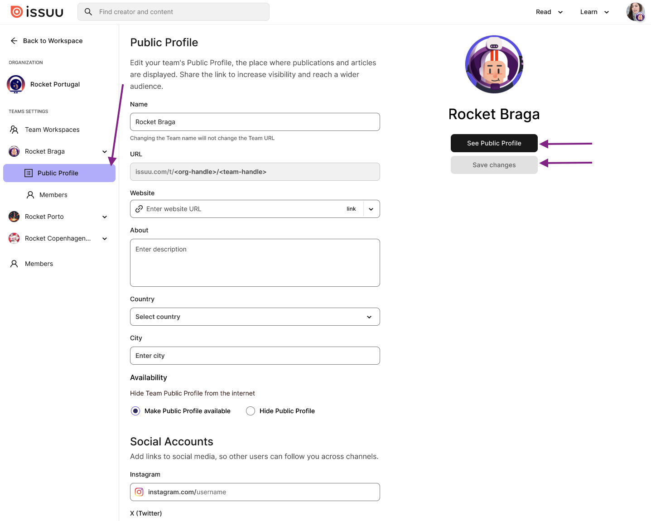Click the Rocket Braga team avatar in sidebar
This screenshot has height=521, width=651.
pyautogui.click(x=14, y=151)
